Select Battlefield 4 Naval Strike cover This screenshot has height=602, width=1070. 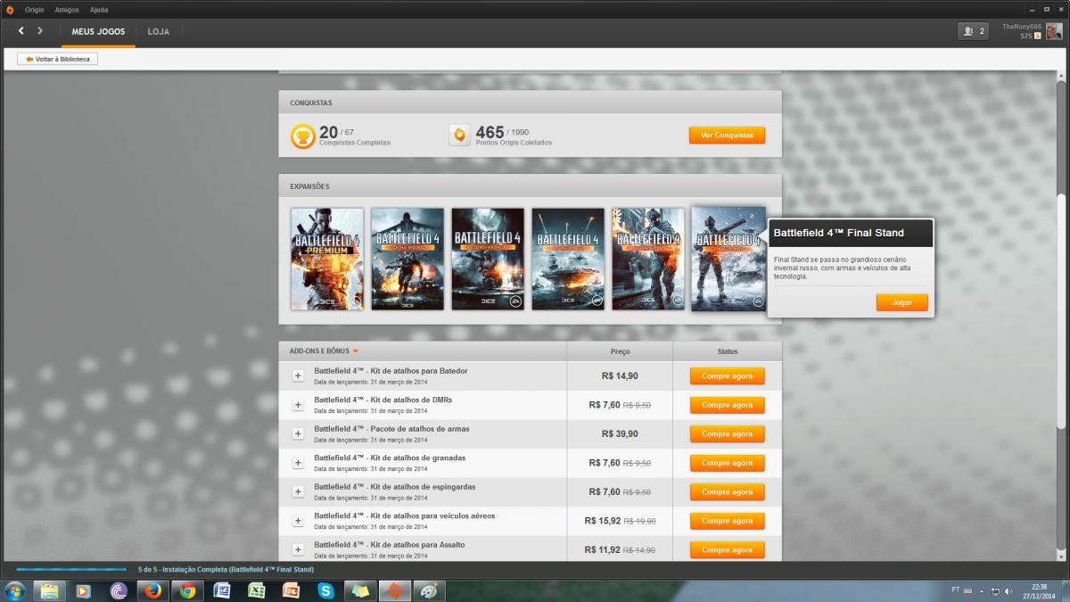(x=568, y=259)
